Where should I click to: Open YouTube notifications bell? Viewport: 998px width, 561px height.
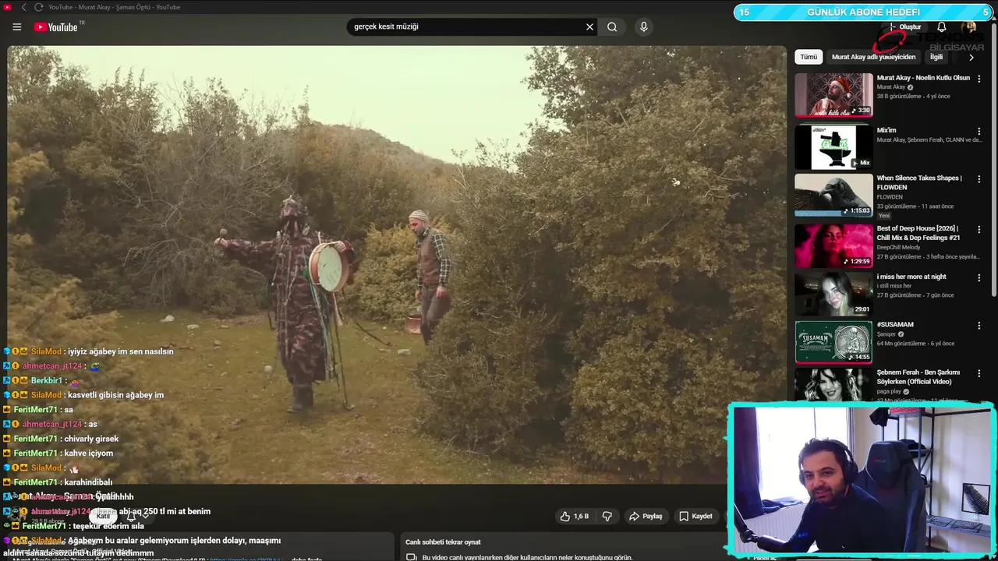(x=941, y=27)
